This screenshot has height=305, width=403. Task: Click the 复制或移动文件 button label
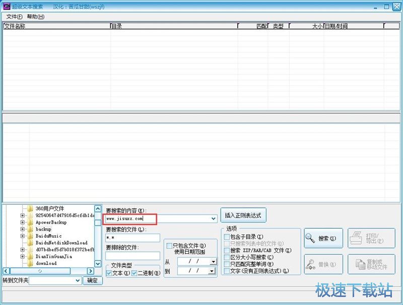click(x=376, y=264)
